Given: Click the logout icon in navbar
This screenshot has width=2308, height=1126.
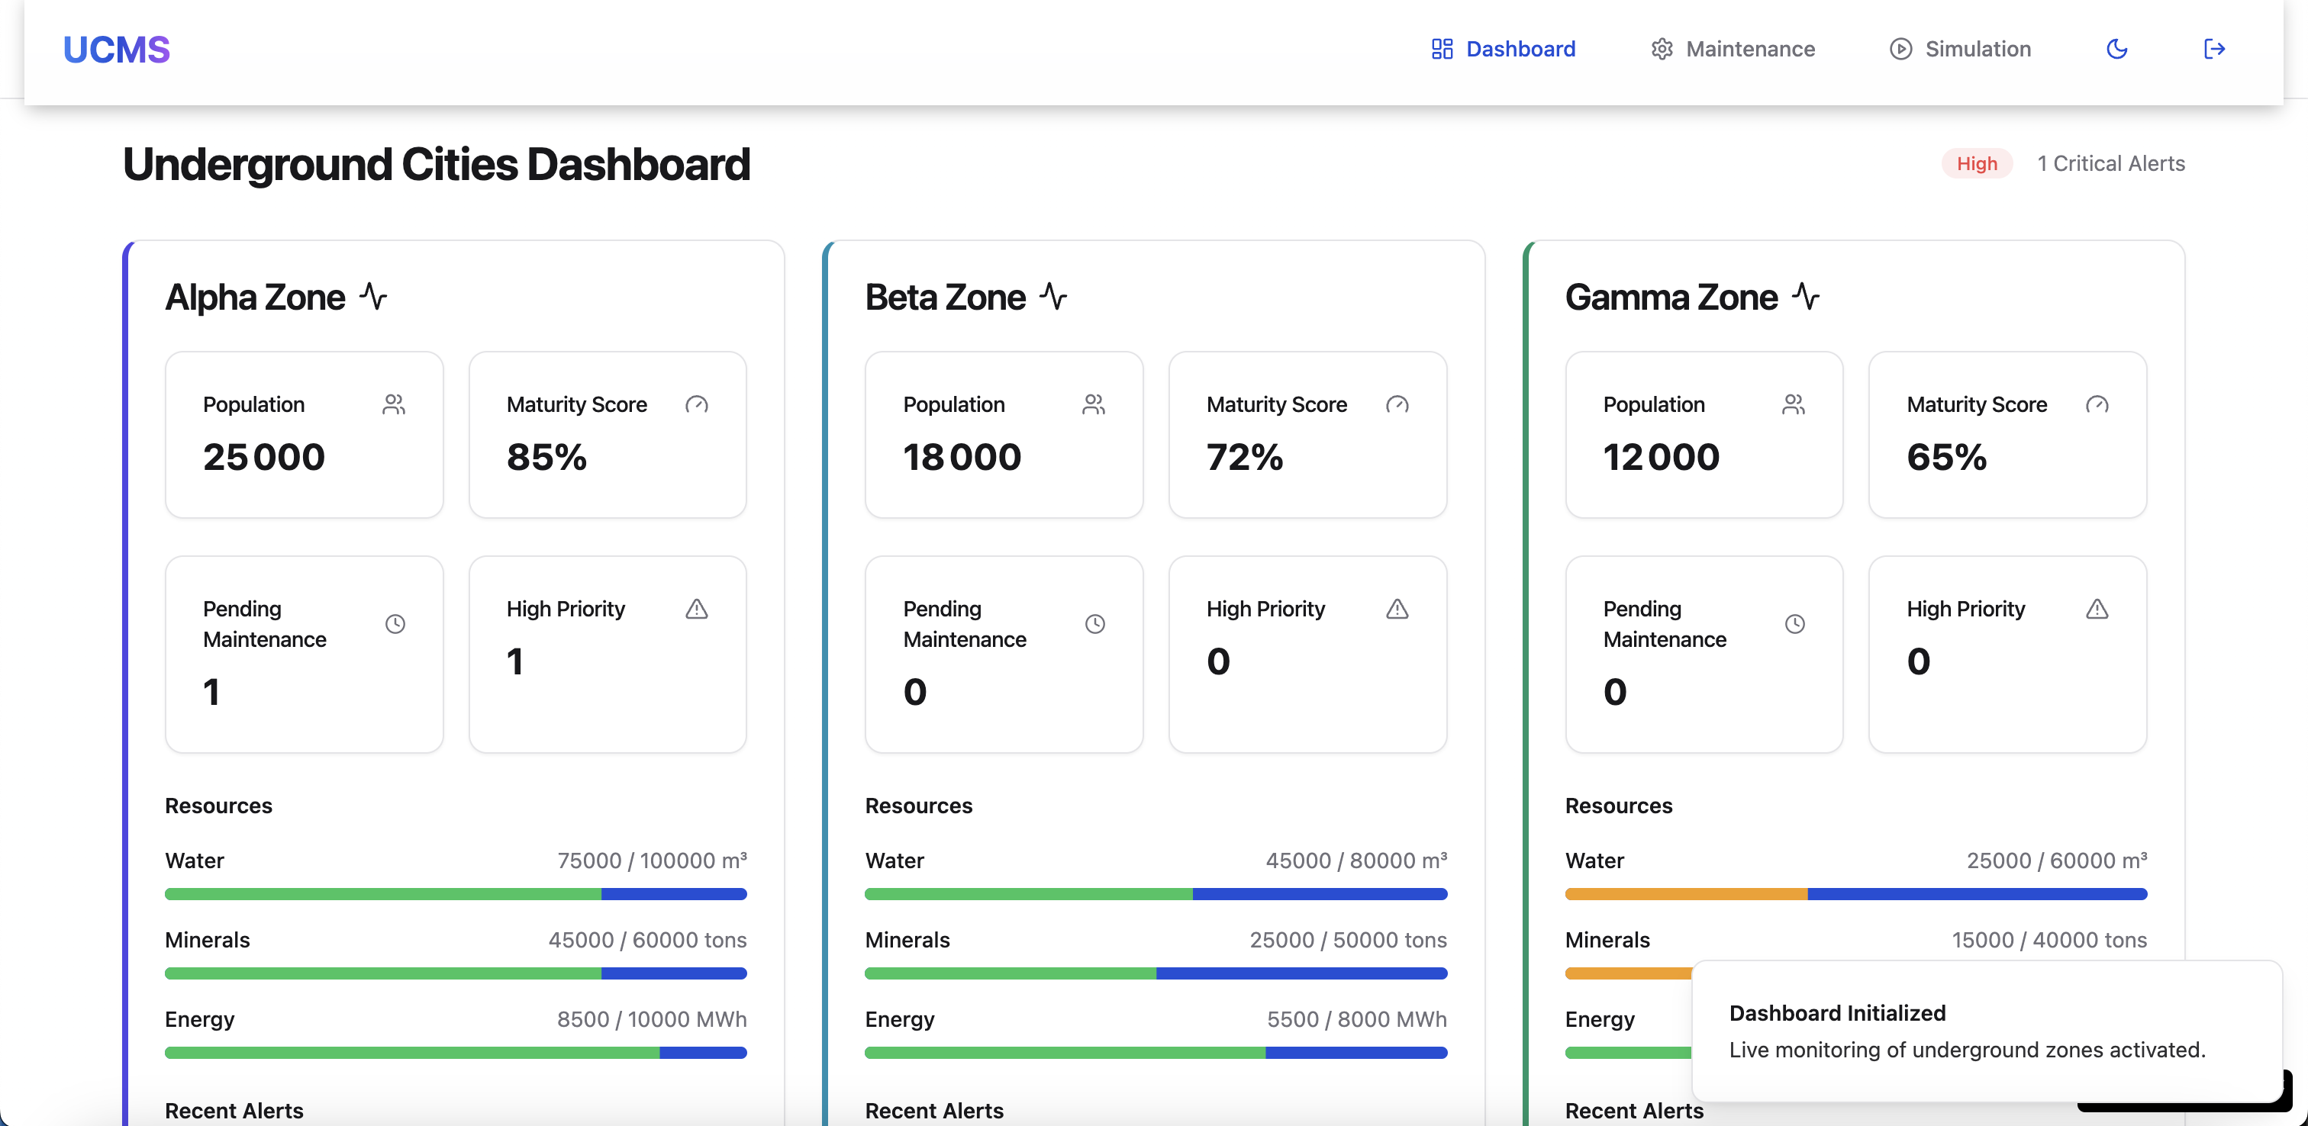Looking at the screenshot, I should (x=2213, y=50).
